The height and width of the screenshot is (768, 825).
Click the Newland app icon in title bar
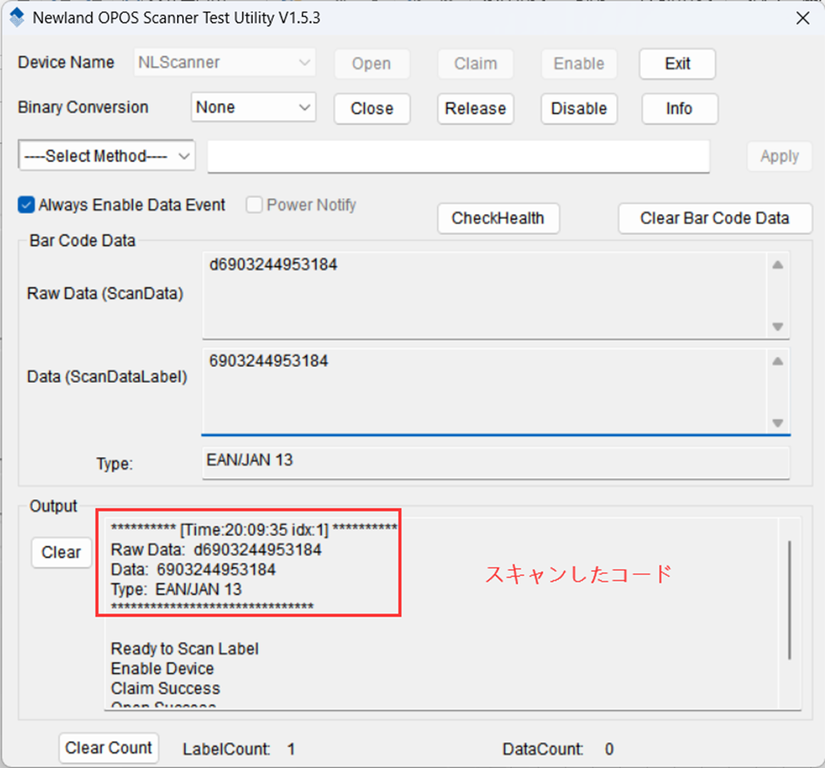point(17,18)
